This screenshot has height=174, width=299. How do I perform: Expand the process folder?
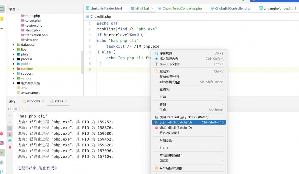coord(13,59)
